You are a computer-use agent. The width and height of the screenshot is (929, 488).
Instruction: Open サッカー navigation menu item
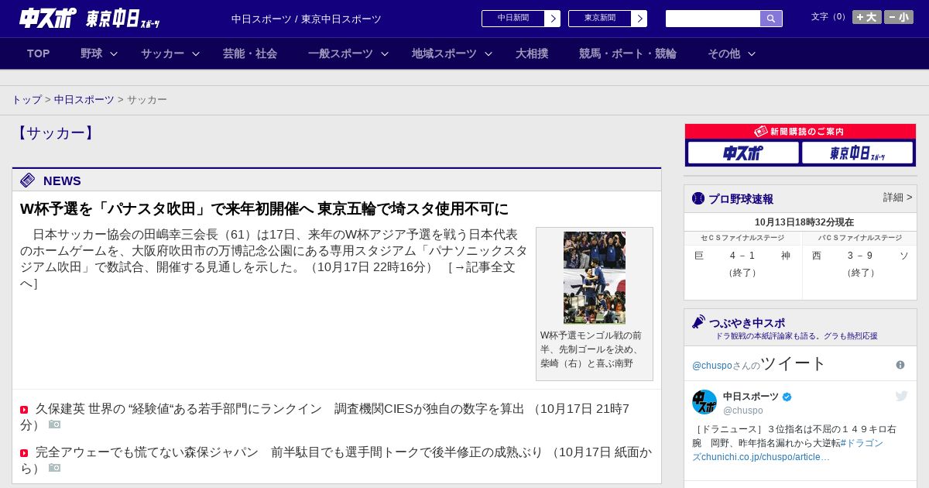163,53
